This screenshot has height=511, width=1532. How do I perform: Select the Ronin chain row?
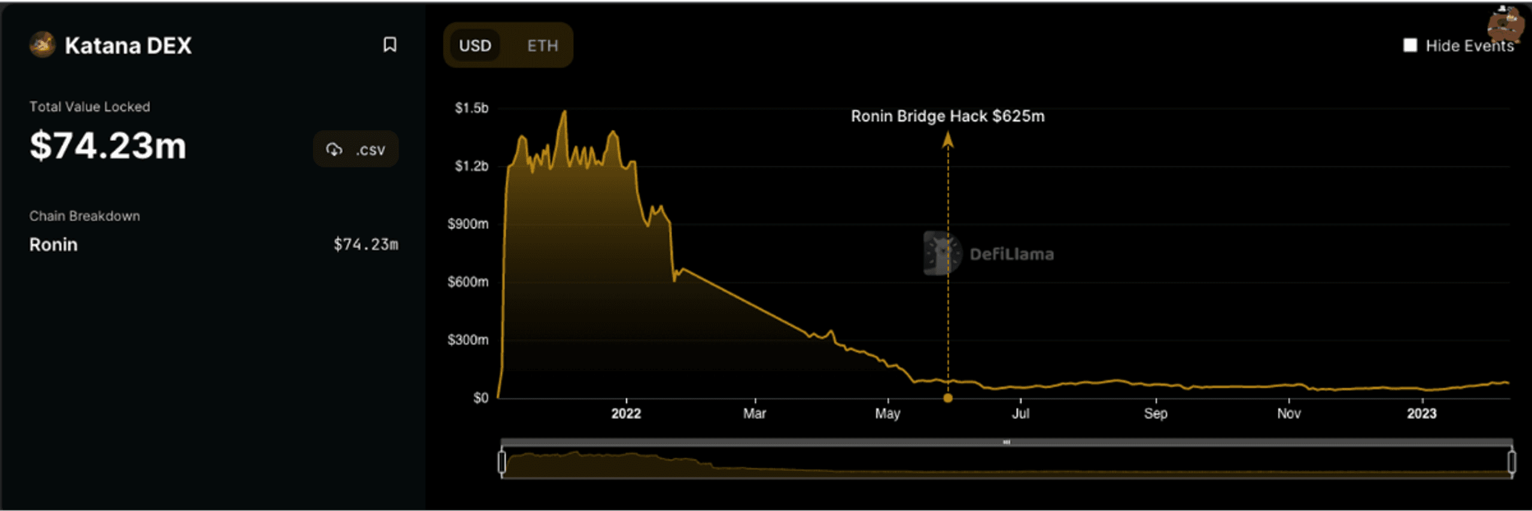coord(214,244)
